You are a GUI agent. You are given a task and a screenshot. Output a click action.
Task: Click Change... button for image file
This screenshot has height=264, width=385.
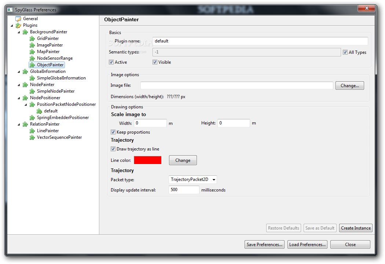click(x=350, y=86)
